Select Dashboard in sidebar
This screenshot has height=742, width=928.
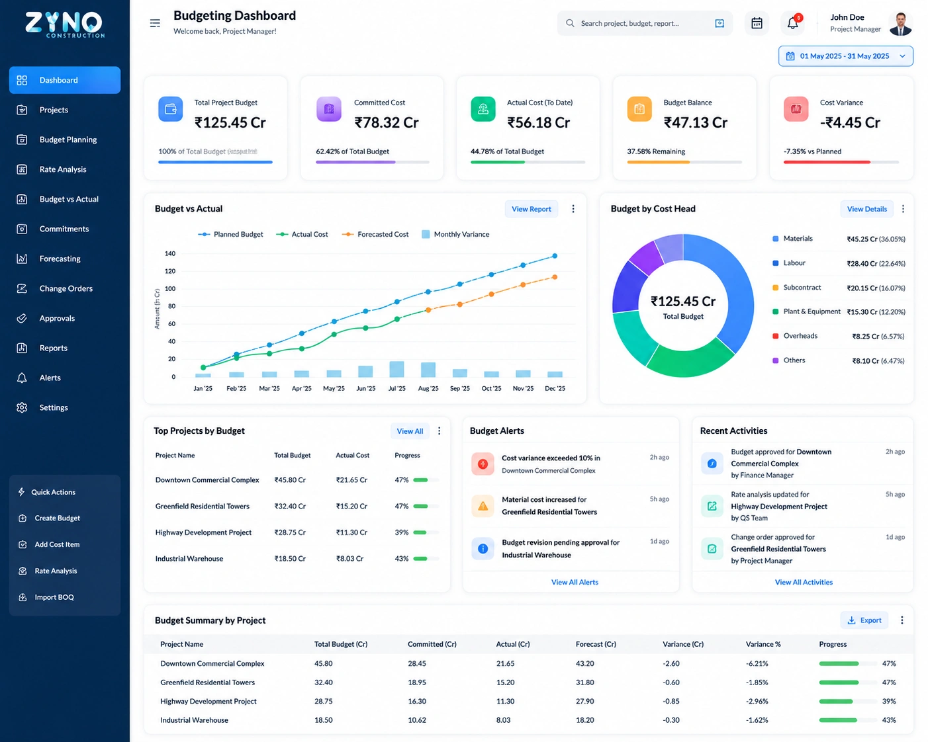[65, 80]
